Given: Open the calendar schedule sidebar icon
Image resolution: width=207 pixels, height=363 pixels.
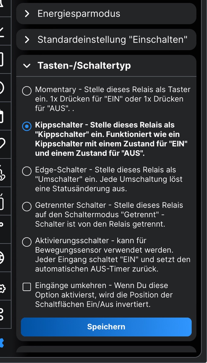Looking at the screenshot, I should point(2,116).
